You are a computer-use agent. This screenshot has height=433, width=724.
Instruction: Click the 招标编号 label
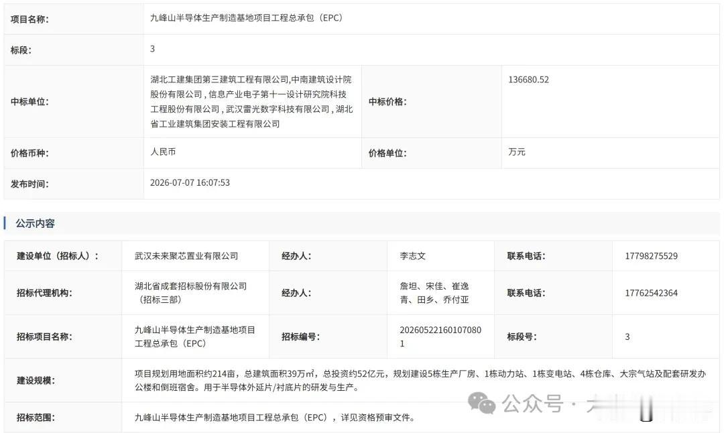click(300, 337)
